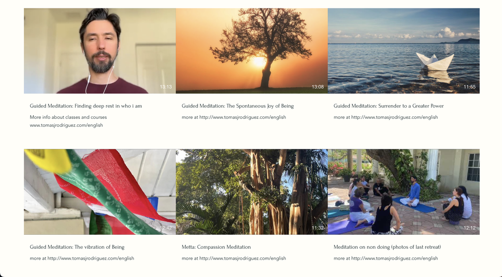The width and height of the screenshot is (502, 277).
Task: Select Surrender to a Greater Power title
Action: coord(388,106)
